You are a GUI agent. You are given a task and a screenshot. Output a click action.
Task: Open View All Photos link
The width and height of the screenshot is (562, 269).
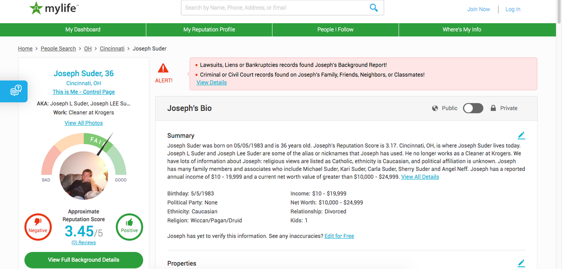[x=83, y=123]
